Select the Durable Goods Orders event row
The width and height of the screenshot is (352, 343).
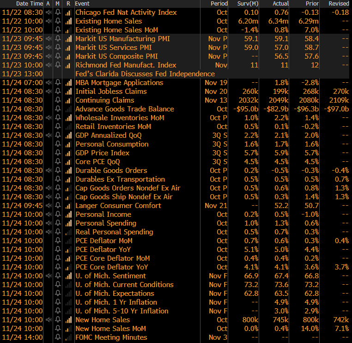tap(111, 171)
